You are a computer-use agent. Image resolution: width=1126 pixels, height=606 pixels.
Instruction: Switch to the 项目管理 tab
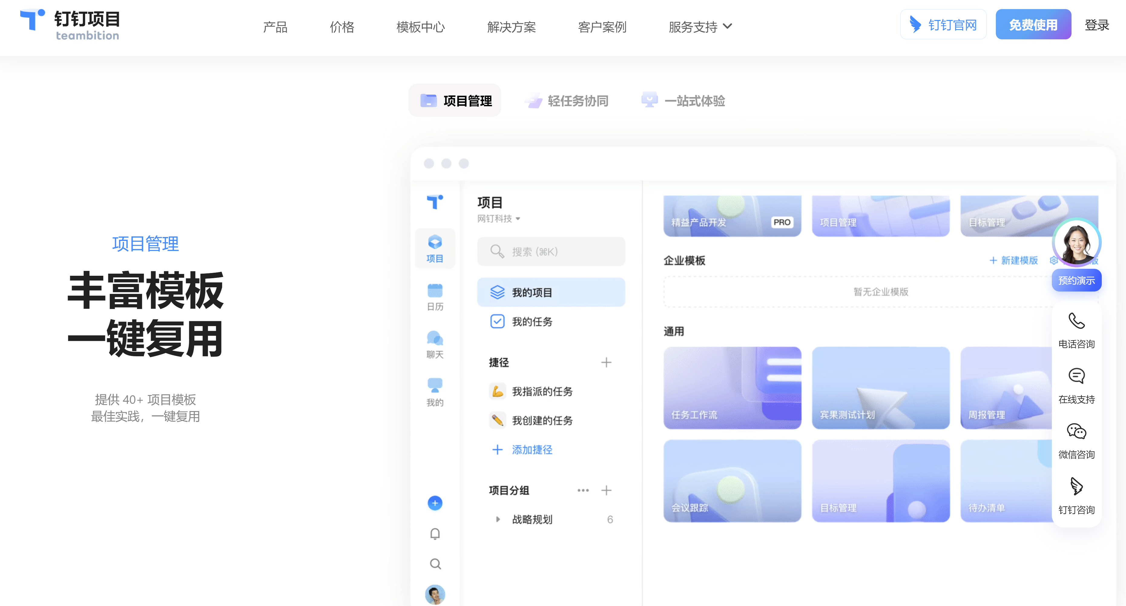[455, 100]
